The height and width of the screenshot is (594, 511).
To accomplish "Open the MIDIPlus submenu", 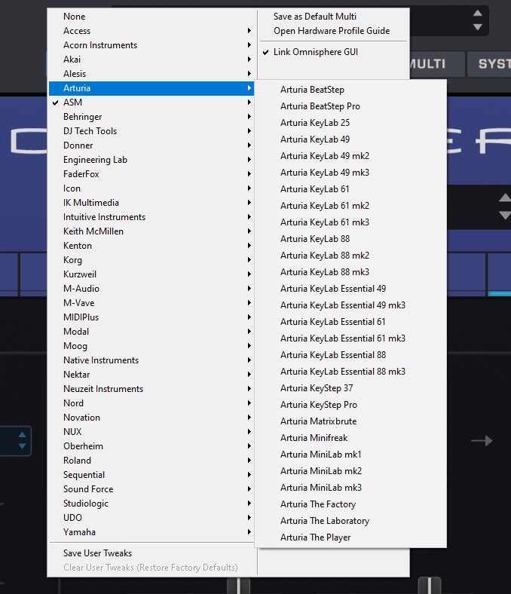I will 151,317.
